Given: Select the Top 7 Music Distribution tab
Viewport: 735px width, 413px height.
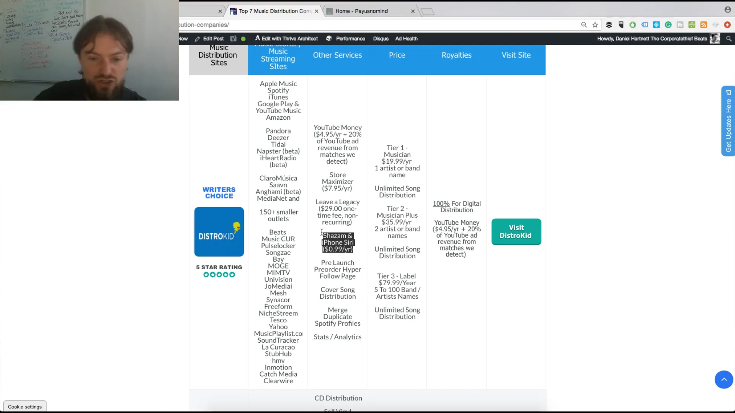Looking at the screenshot, I should coord(274,11).
